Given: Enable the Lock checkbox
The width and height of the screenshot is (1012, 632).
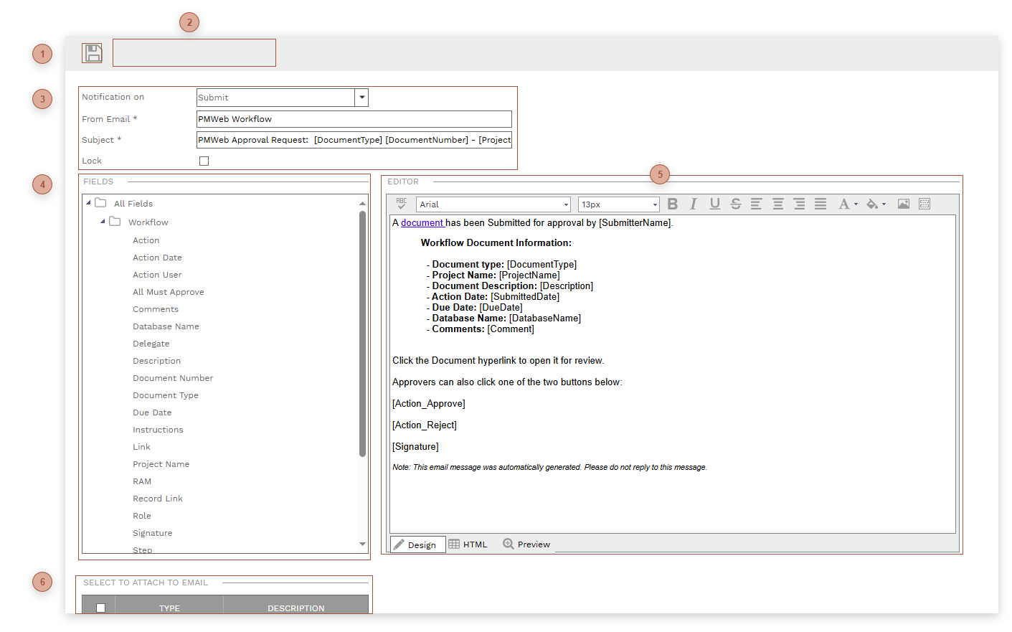Looking at the screenshot, I should click(x=204, y=161).
